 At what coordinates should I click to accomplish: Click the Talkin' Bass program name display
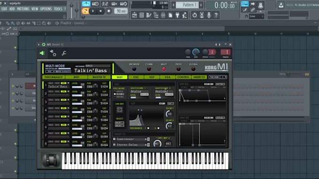(91, 71)
